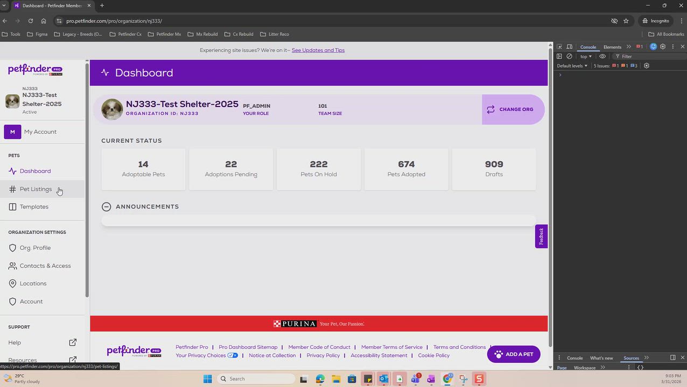Toggle the console sidebar panel button

point(559,56)
